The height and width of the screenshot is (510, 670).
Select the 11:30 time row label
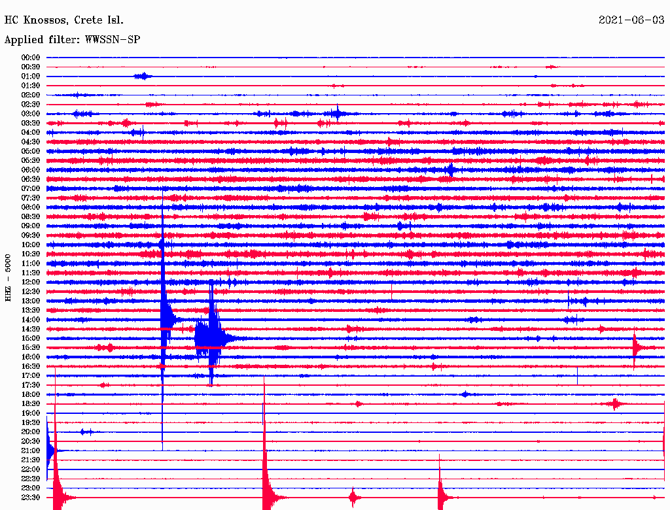tap(31, 273)
